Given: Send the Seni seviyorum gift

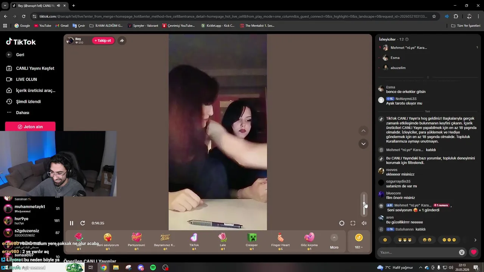Looking at the screenshot, I should (108, 242).
